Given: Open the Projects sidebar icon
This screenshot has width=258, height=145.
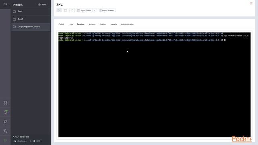Looking at the screenshot, I should (x=5, y=5).
